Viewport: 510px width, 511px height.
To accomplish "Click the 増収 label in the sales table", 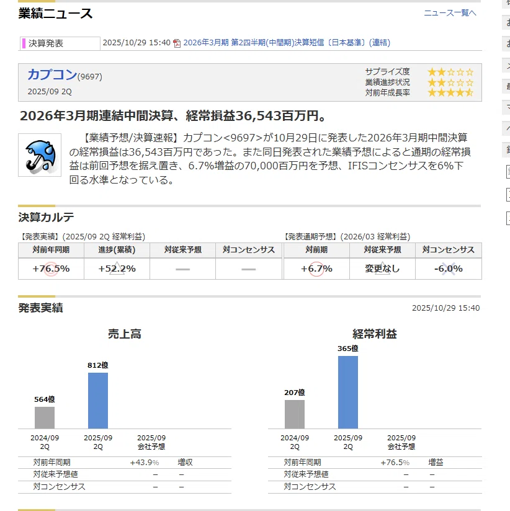I will tap(186, 463).
